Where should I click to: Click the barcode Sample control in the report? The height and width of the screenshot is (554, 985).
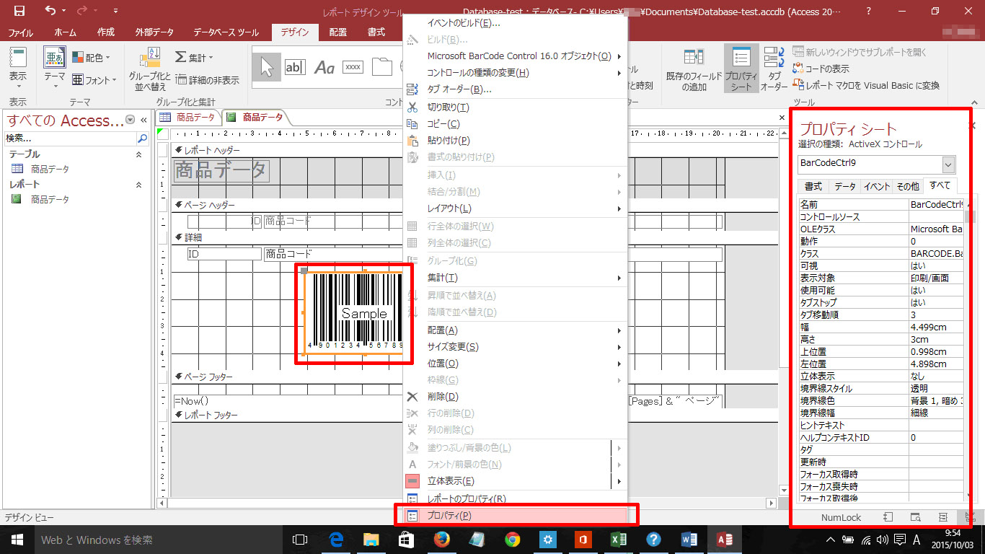pos(353,312)
